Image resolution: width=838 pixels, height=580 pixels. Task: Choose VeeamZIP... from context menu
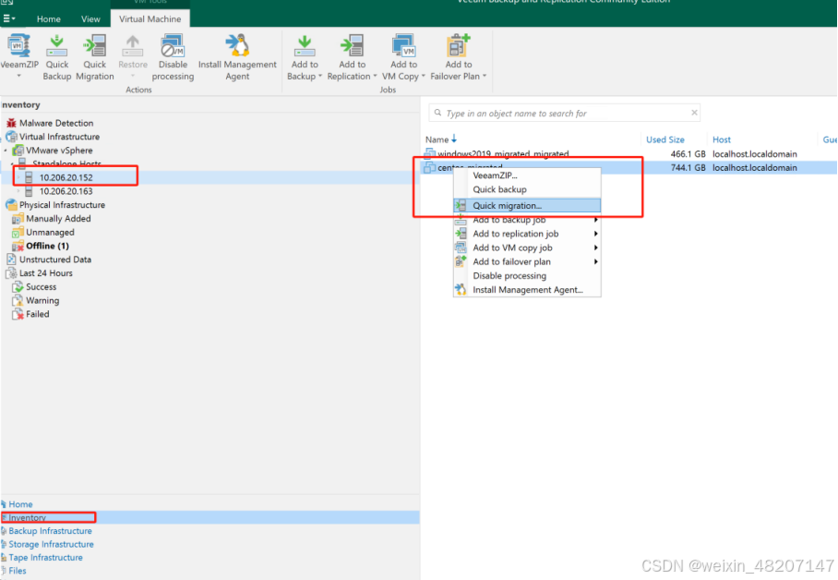coord(527,175)
